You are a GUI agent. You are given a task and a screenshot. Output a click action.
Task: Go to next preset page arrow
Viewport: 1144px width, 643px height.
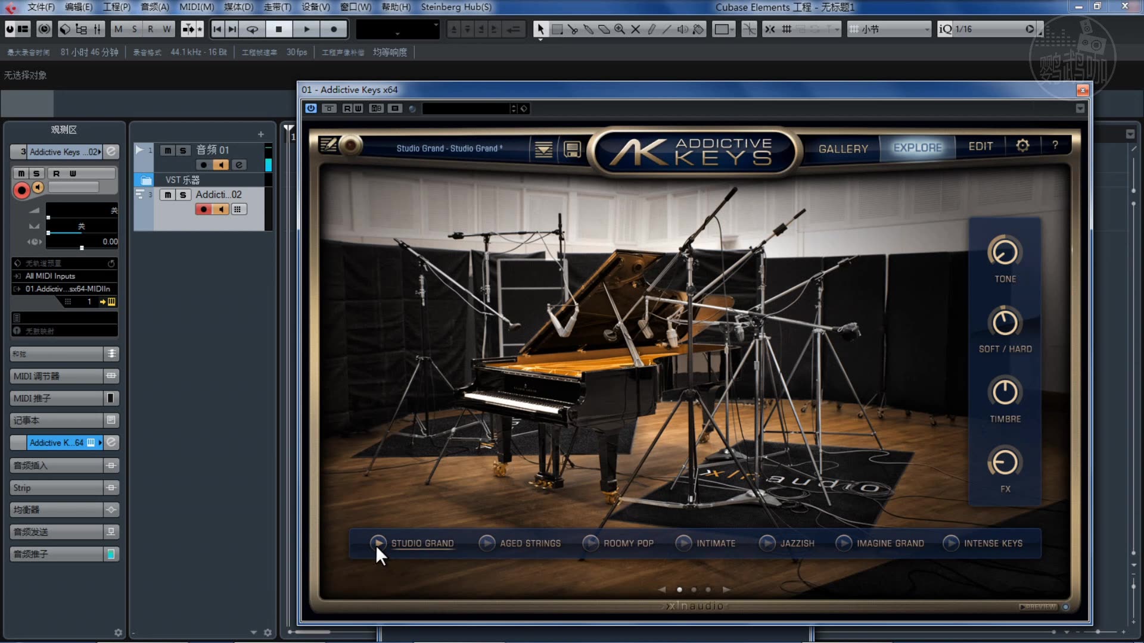coord(726,589)
